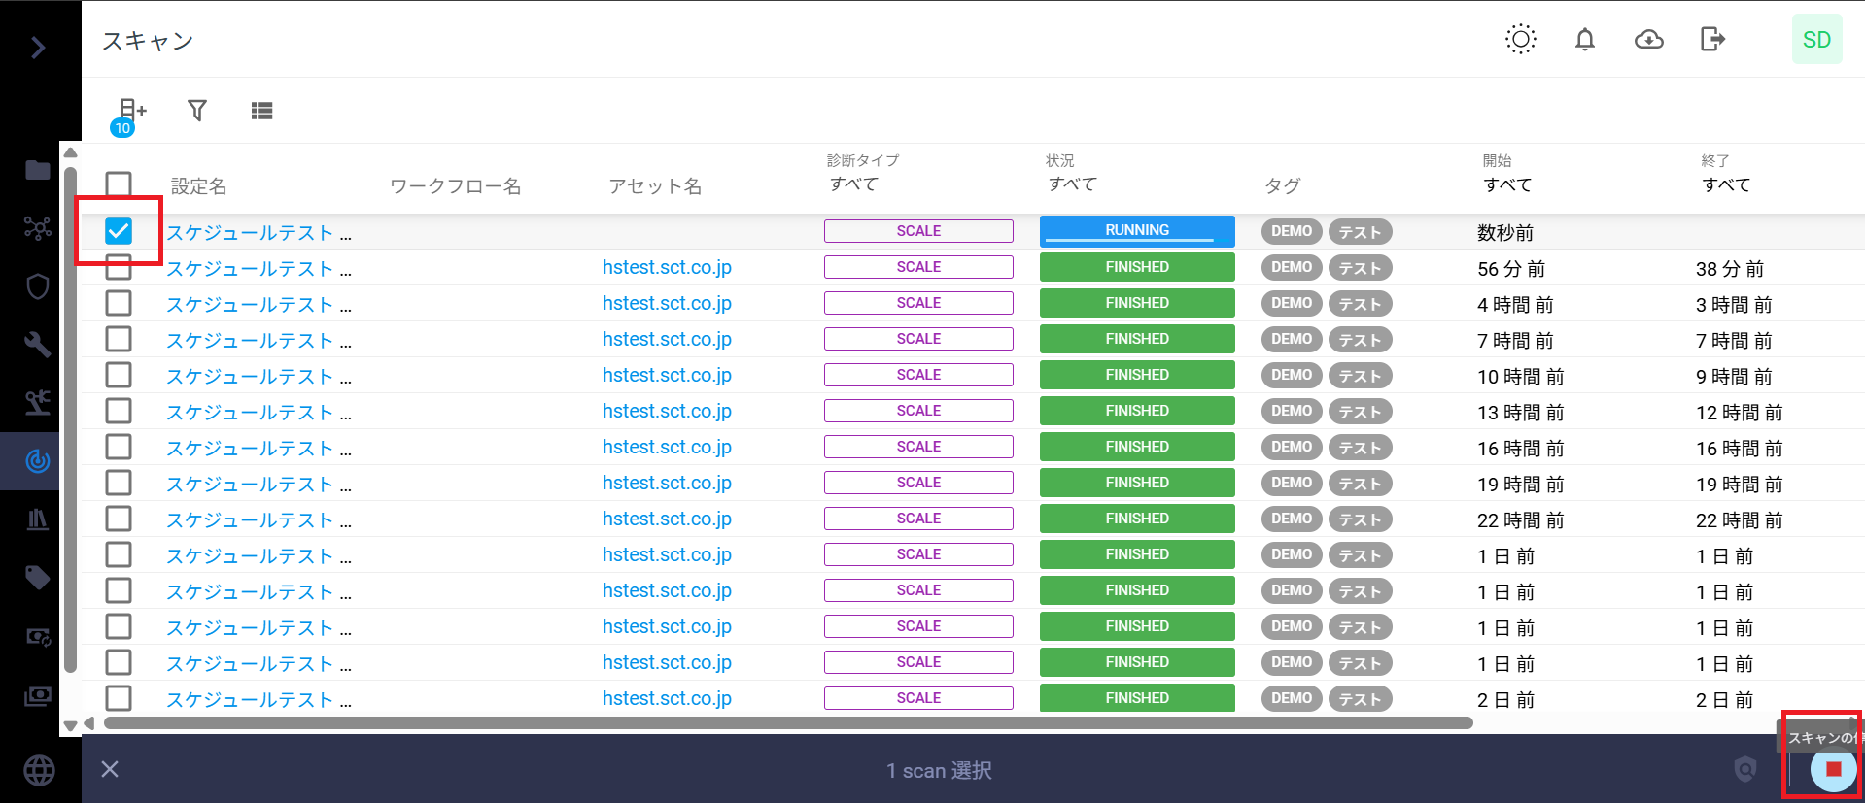Open the filter funnel icon
The height and width of the screenshot is (803, 1865).
197,111
